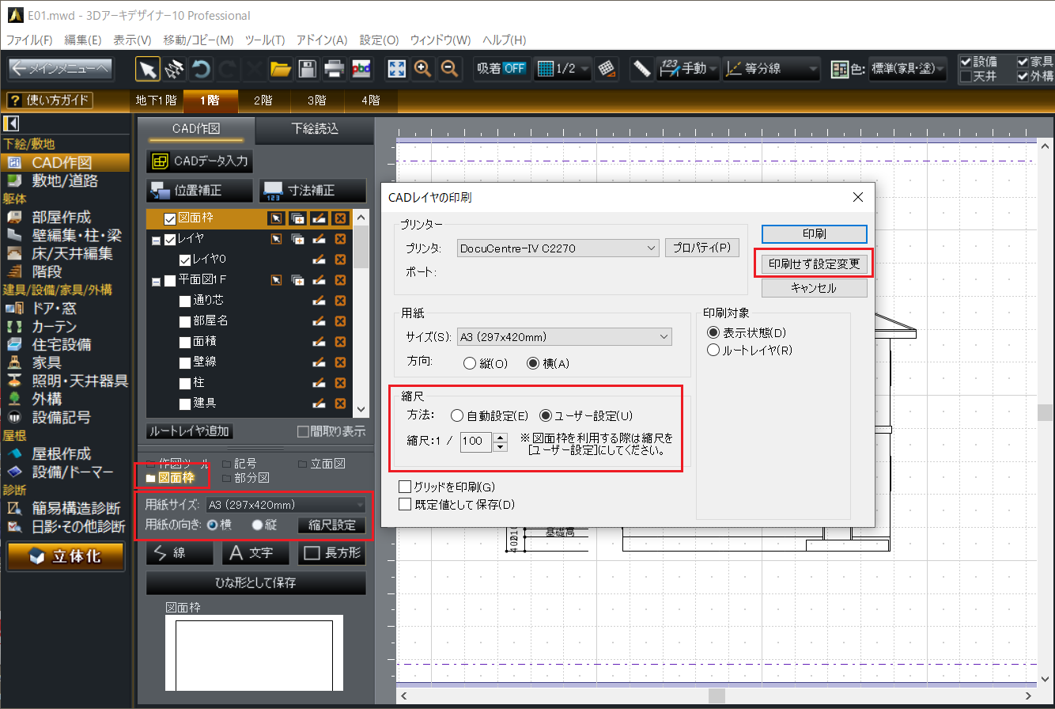Check the 既定値として保存 option
The width and height of the screenshot is (1055, 709).
pyautogui.click(x=406, y=504)
